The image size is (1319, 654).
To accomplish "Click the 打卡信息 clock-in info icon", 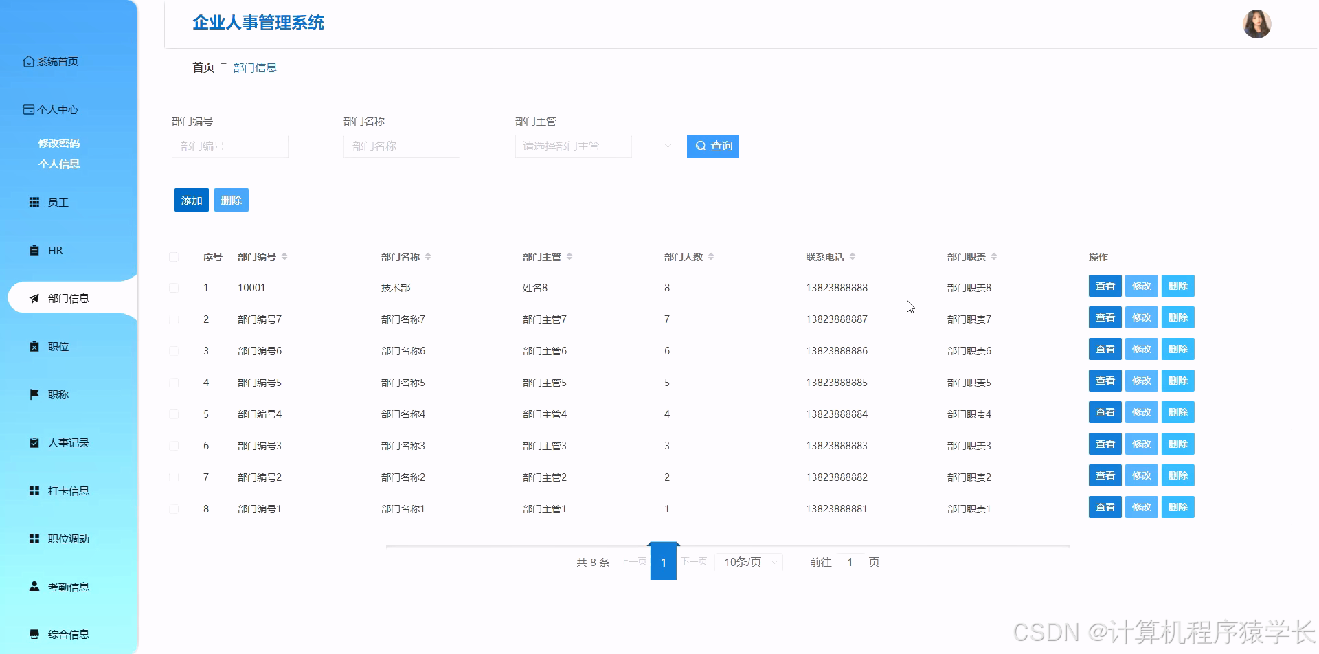I will 34,490.
